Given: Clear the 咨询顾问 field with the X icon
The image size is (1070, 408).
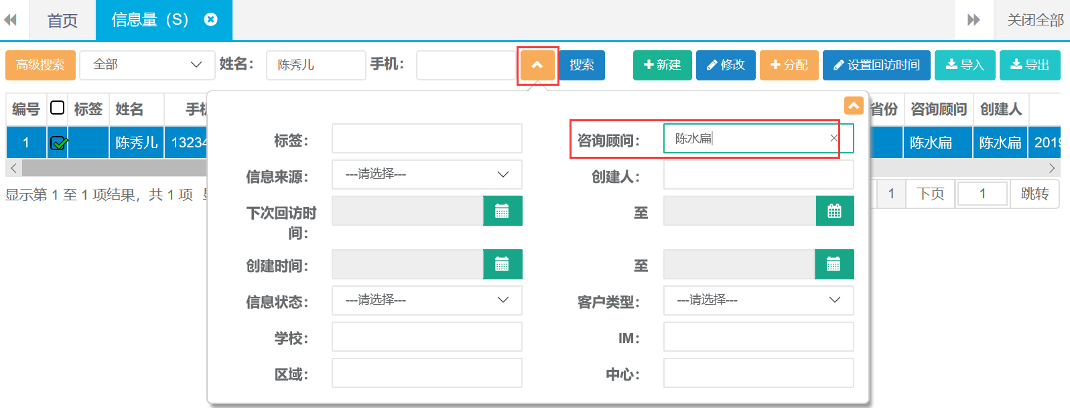Looking at the screenshot, I should click(x=833, y=138).
